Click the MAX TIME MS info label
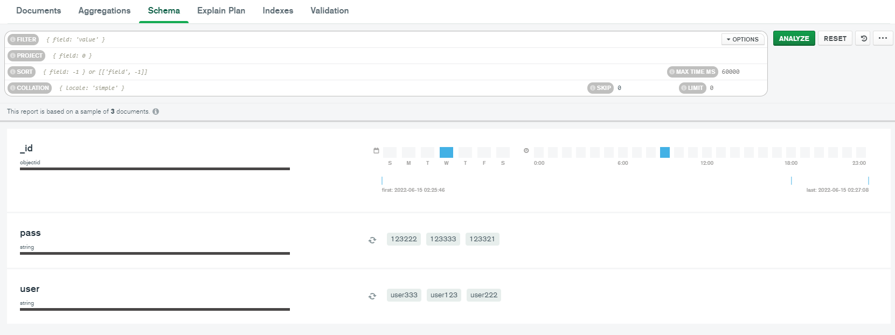The image size is (895, 335). (692, 72)
